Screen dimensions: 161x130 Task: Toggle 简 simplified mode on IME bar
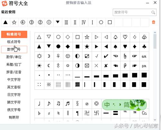127,105
